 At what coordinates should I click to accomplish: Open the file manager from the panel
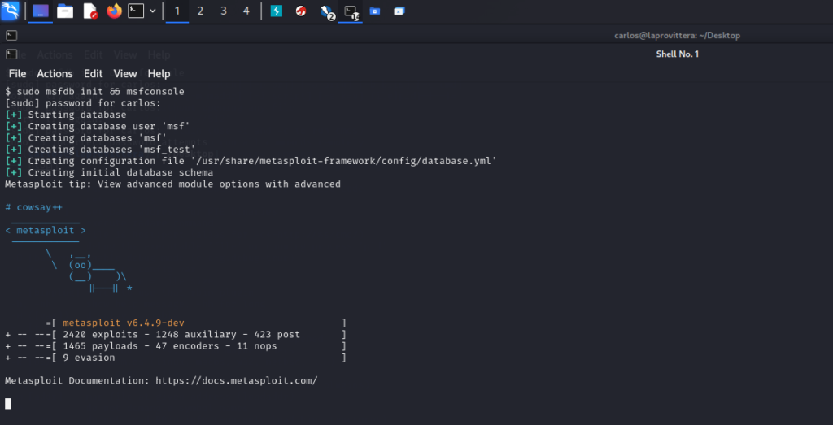point(65,11)
